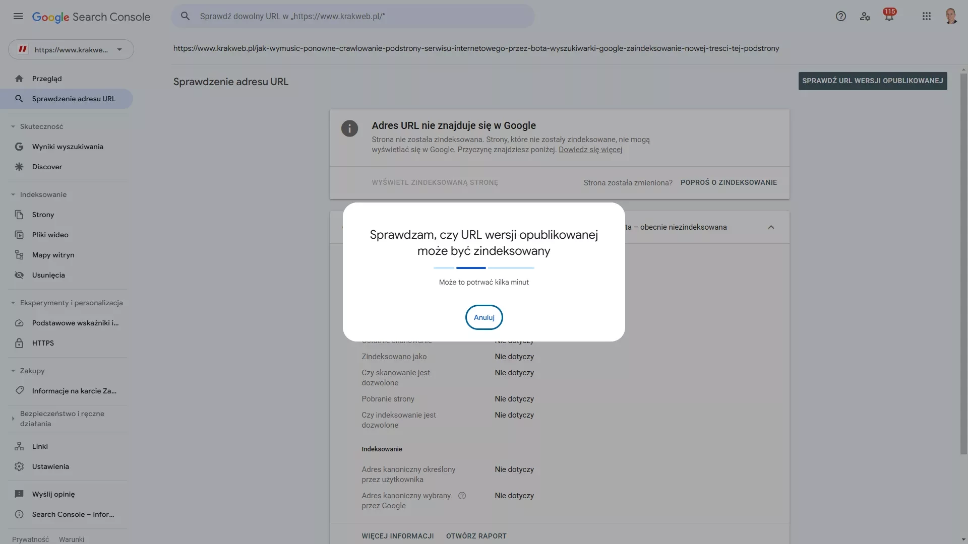Click the Wyślij opinię feedback icon

point(19,494)
